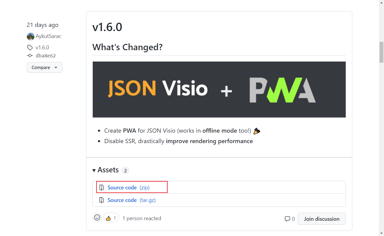
Task: Click the vertical scrollbar down arrow
Action: tap(381, 233)
